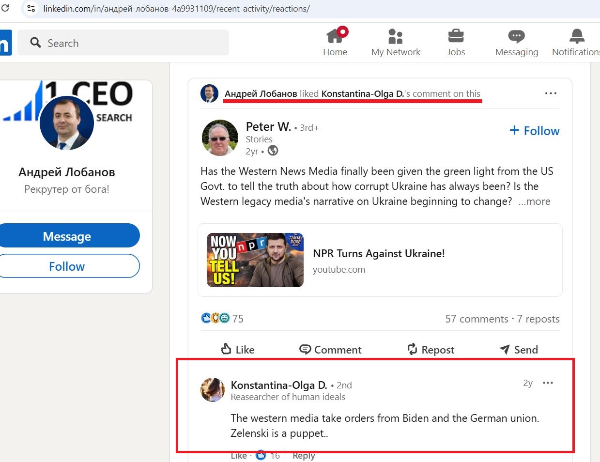
Task: View the 75 reactions list
Action: pyautogui.click(x=222, y=318)
